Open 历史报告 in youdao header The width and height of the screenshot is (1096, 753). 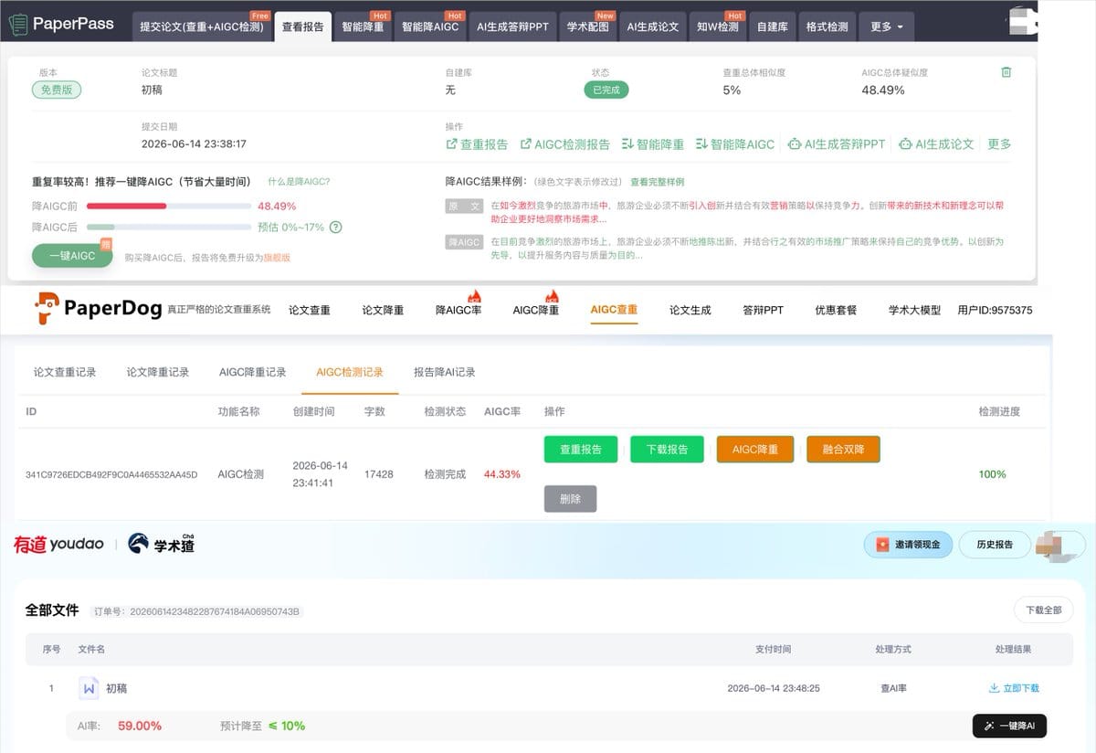click(995, 545)
